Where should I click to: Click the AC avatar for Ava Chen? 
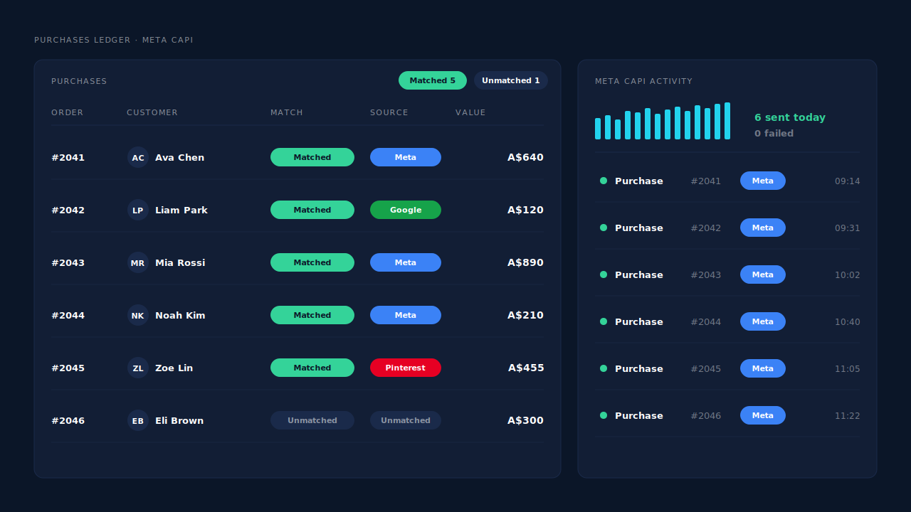coord(138,157)
